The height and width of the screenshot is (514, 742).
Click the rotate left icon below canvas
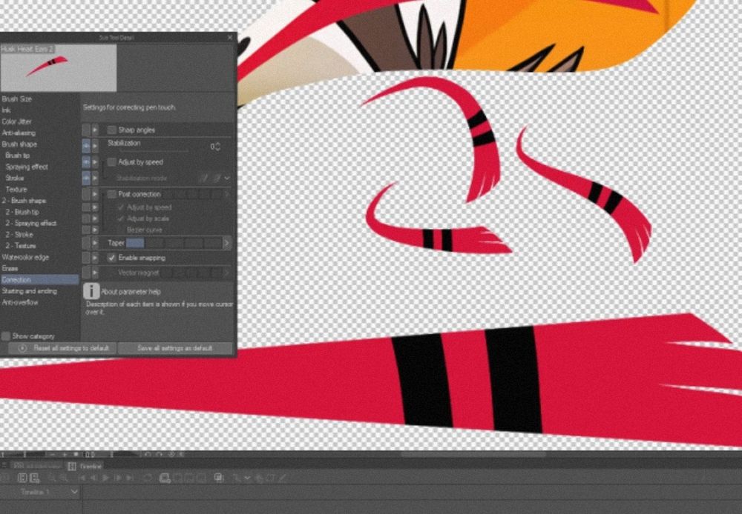point(148,454)
